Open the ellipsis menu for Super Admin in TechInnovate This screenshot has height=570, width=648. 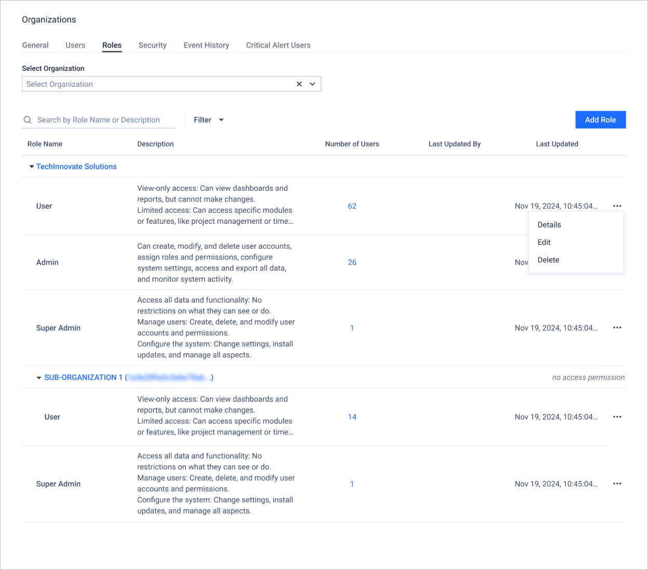(617, 328)
